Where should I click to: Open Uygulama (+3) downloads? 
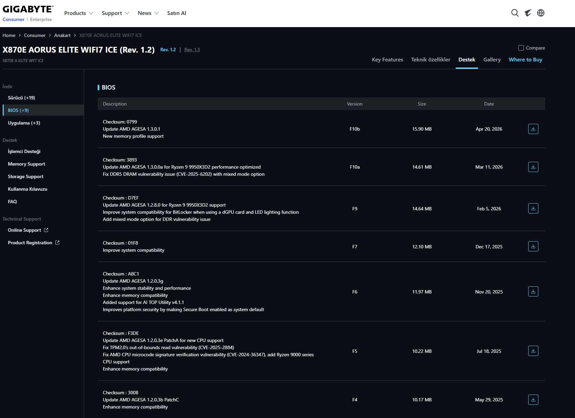tap(24, 123)
